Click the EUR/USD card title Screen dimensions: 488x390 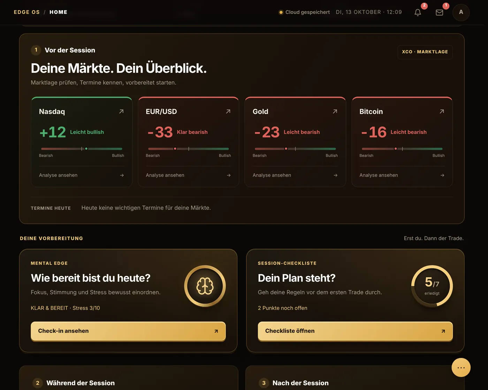[x=161, y=112]
